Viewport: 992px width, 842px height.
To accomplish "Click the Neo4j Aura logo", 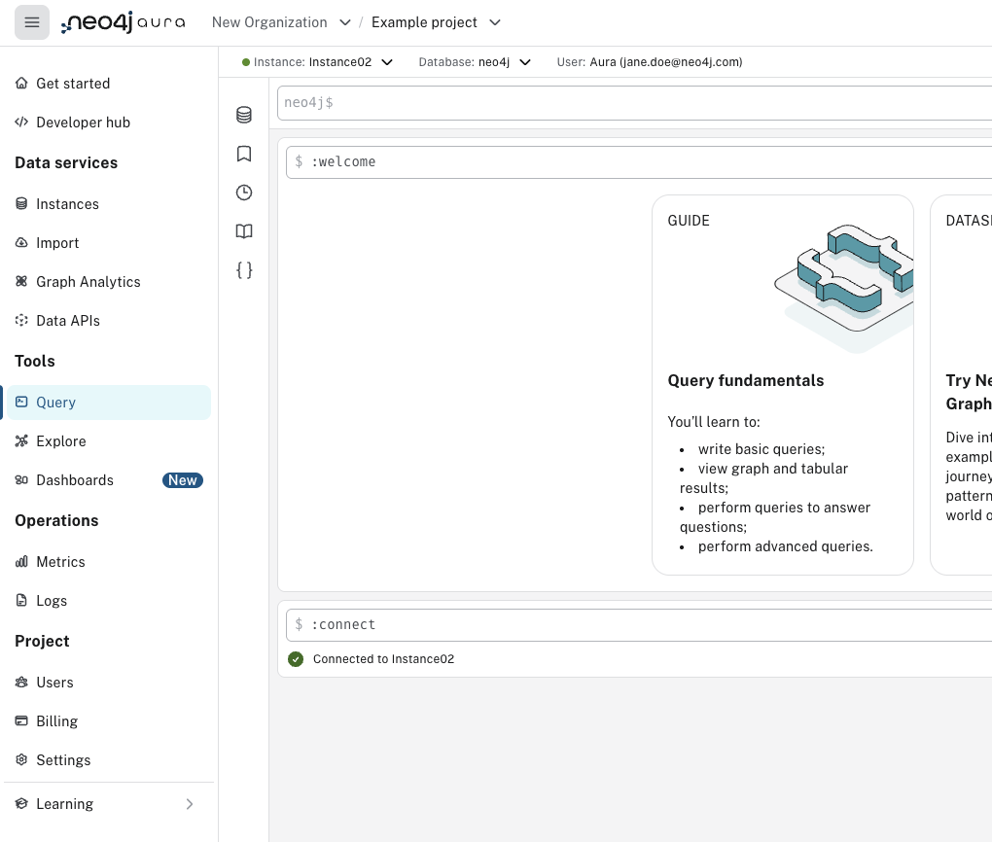I will click(123, 22).
